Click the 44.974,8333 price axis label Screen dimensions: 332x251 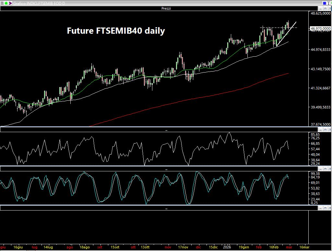point(320,50)
